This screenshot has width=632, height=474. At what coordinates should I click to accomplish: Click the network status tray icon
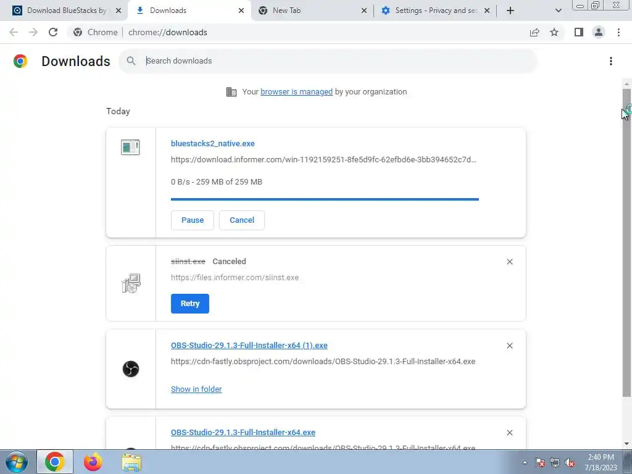tap(555, 462)
